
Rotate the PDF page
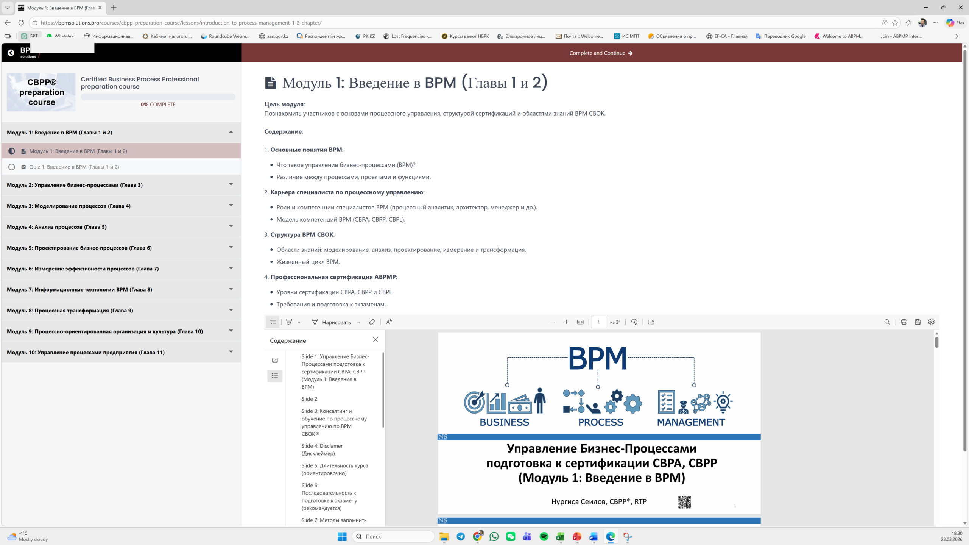[634, 322]
